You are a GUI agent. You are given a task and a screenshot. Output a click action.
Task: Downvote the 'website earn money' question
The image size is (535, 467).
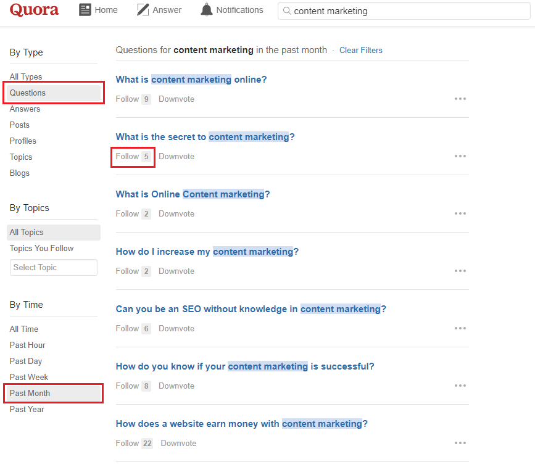pos(178,443)
